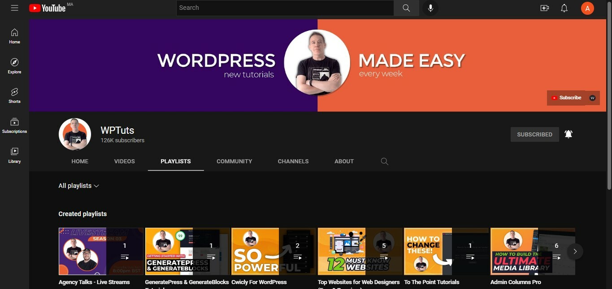Click inside the search input field

click(x=285, y=8)
